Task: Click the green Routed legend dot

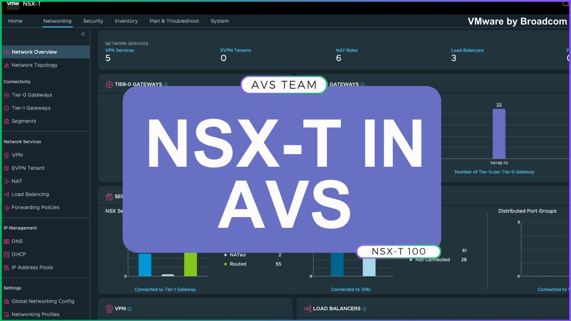Action: click(225, 264)
